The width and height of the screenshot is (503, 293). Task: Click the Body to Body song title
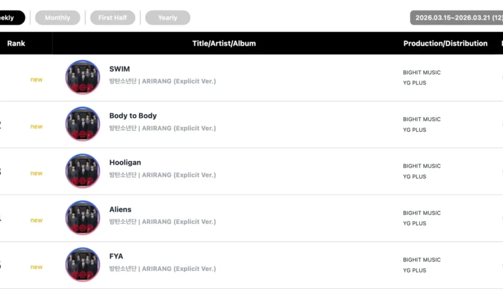tap(133, 116)
